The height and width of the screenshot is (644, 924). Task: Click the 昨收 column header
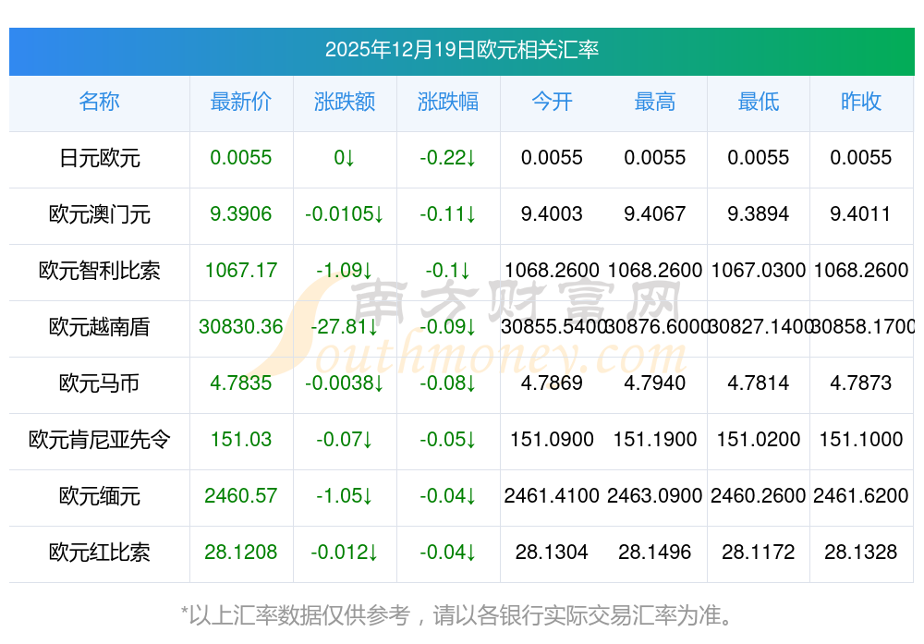(861, 102)
